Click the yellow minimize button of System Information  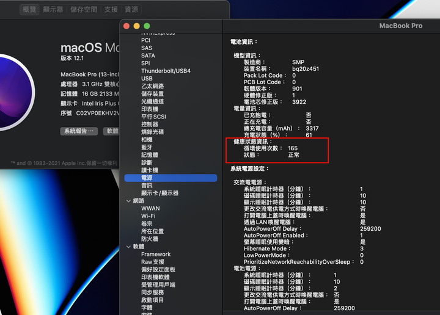coord(137,26)
